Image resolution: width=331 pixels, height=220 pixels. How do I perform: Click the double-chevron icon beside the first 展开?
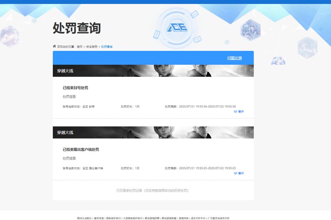click(235, 111)
